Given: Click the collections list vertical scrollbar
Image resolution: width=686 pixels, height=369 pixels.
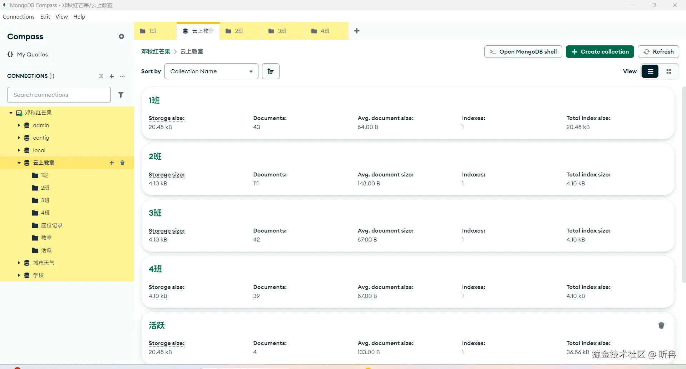Looking at the screenshot, I should pyautogui.click(x=683, y=184).
